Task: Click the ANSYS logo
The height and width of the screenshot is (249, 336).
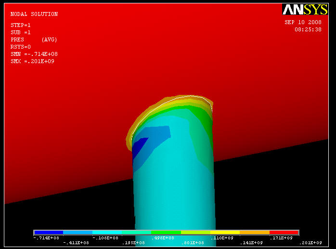Action: point(305,9)
